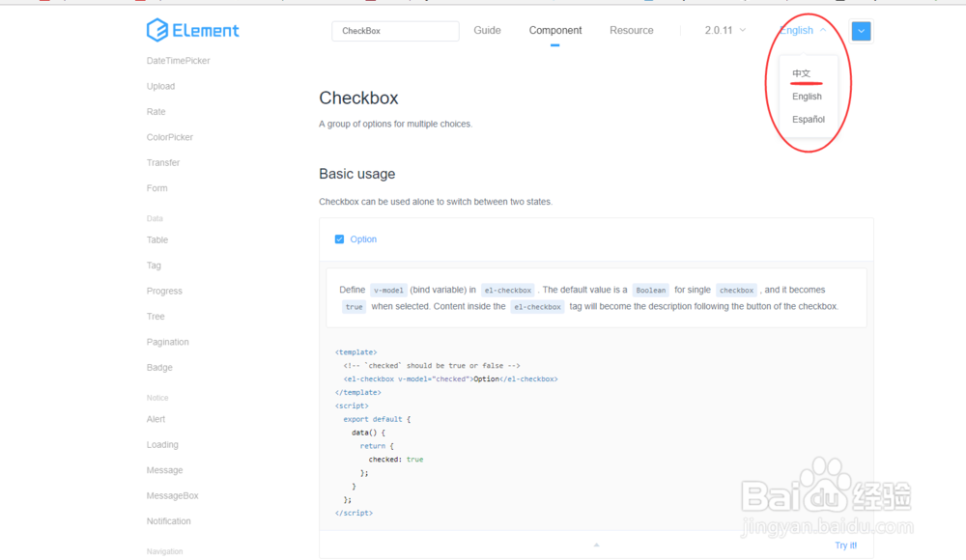Click the Data sidebar group label
Image resolution: width=966 pixels, height=560 pixels.
click(155, 219)
